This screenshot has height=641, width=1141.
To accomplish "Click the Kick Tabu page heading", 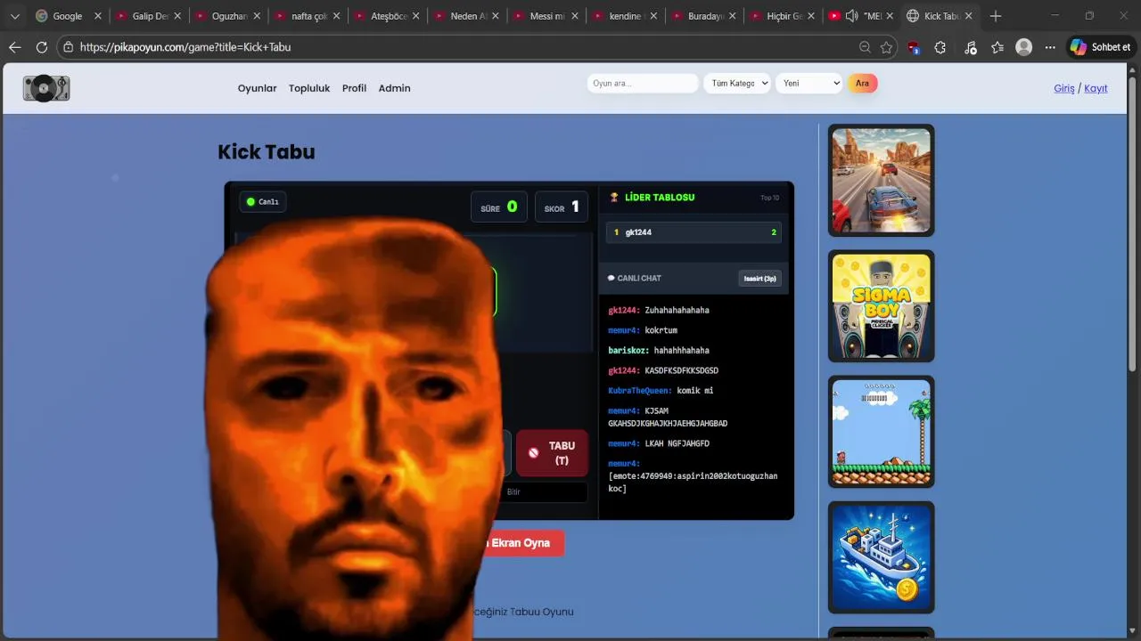I will click(x=267, y=152).
